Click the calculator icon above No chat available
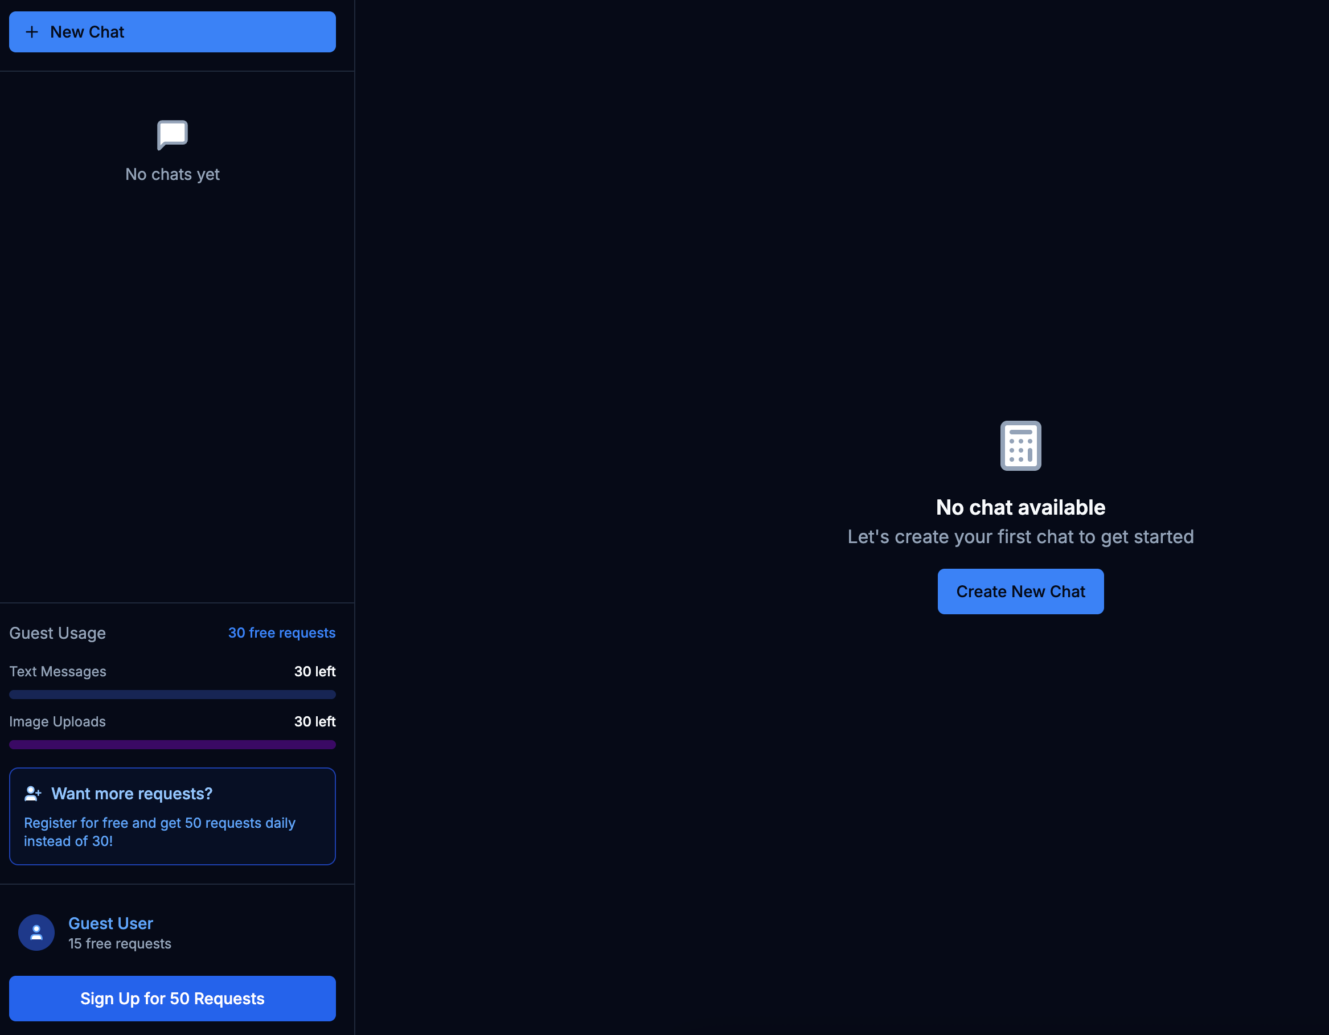The image size is (1329, 1035). [x=1020, y=445]
